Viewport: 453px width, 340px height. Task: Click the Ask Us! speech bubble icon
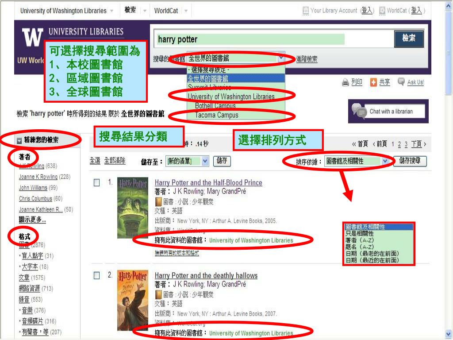coord(401,82)
